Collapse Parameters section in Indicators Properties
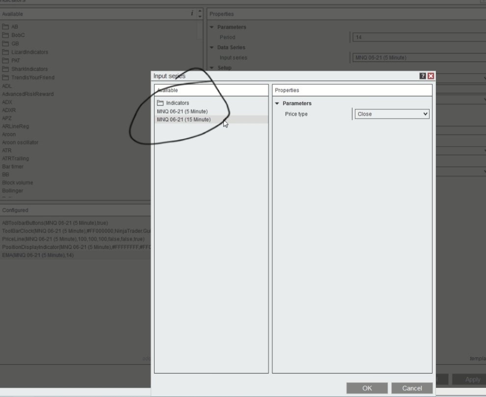This screenshot has width=486, height=397. coord(212,27)
